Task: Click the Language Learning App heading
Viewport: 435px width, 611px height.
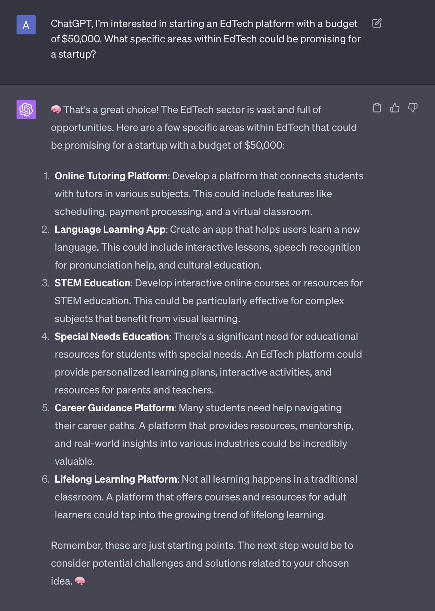Action: point(110,229)
